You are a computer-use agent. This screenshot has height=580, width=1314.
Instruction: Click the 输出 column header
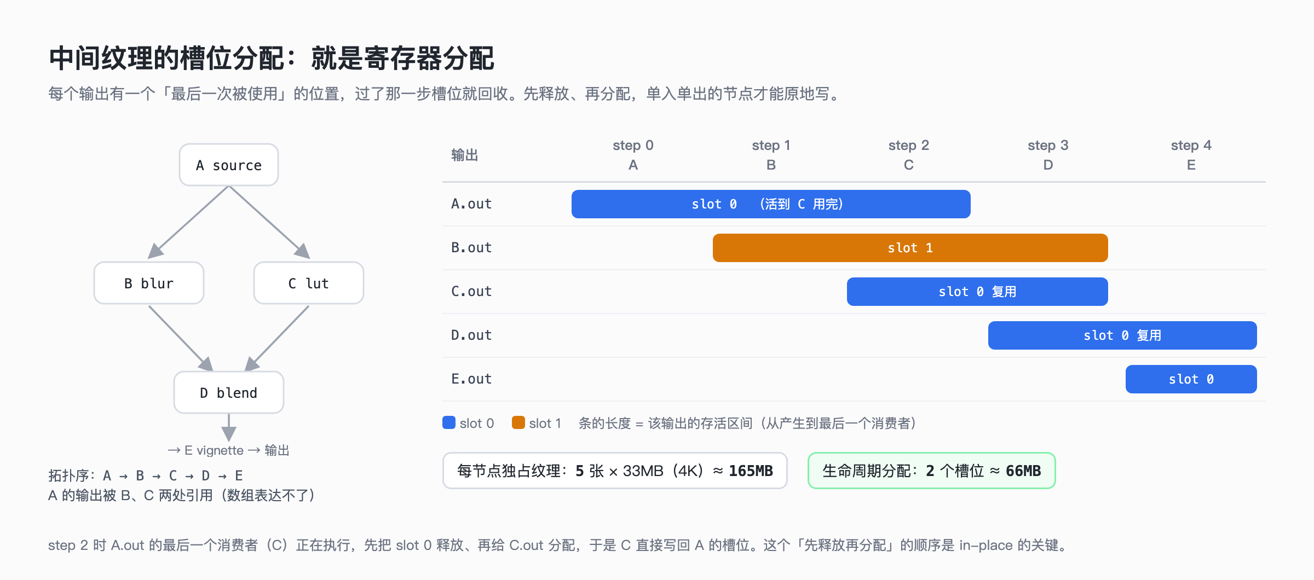click(x=464, y=155)
